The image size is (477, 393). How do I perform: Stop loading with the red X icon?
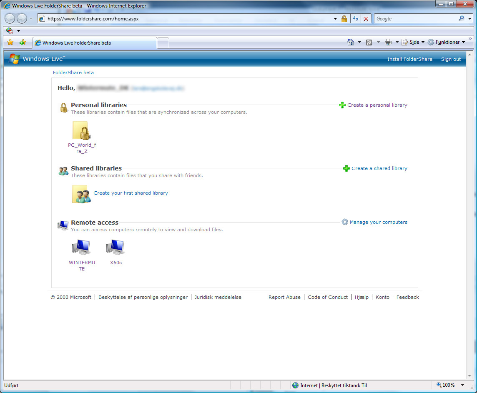point(366,19)
